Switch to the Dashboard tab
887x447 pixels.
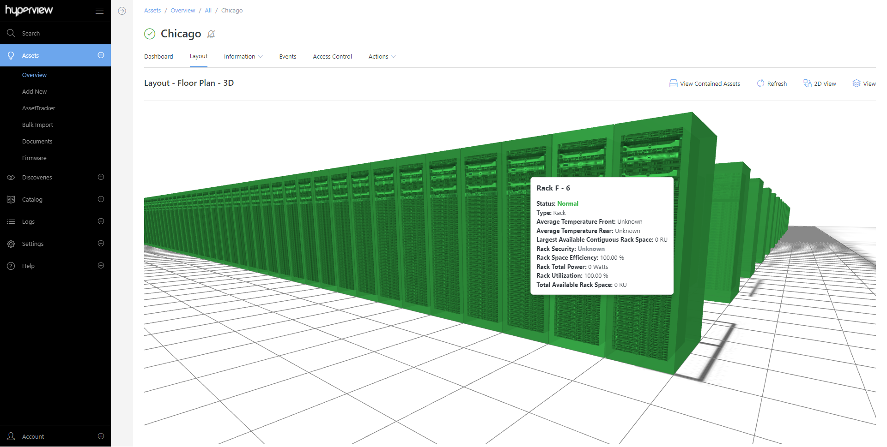point(158,56)
